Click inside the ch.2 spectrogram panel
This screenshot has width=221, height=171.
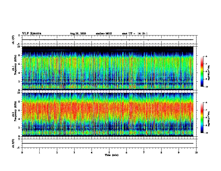pyautogui.click(x=108, y=115)
